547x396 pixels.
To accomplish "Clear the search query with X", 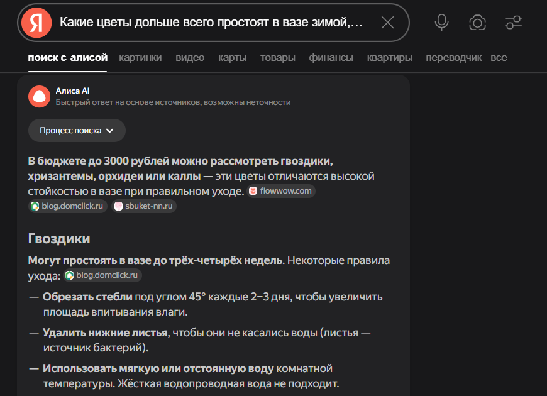I will (x=388, y=23).
